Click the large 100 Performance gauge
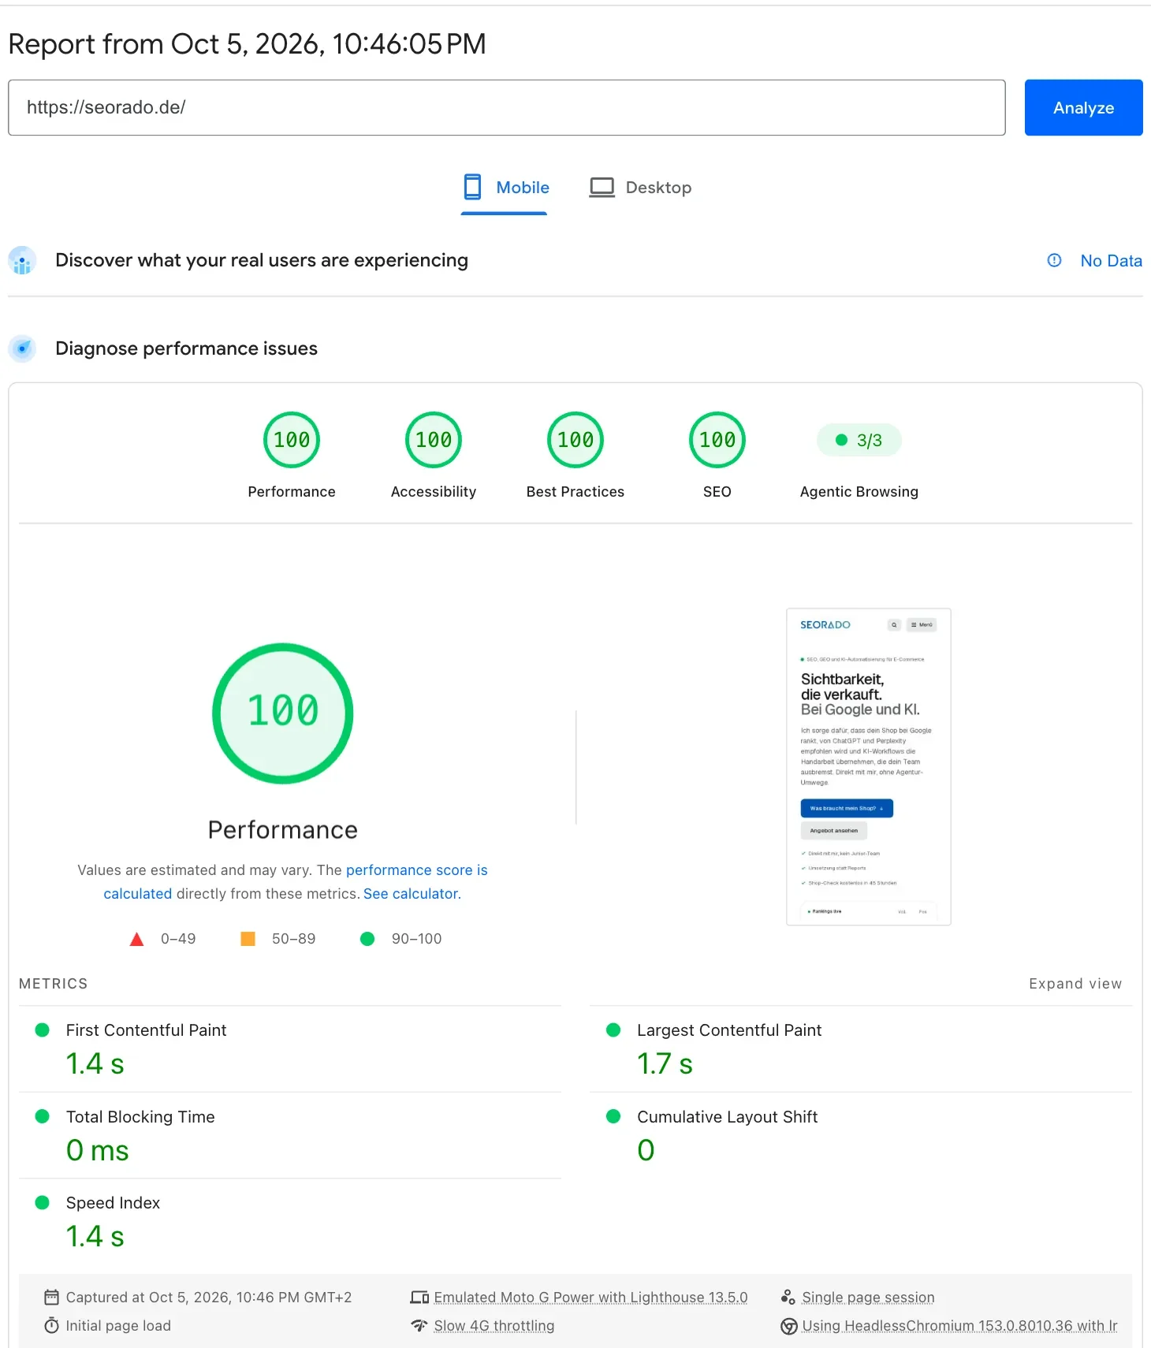 (283, 713)
